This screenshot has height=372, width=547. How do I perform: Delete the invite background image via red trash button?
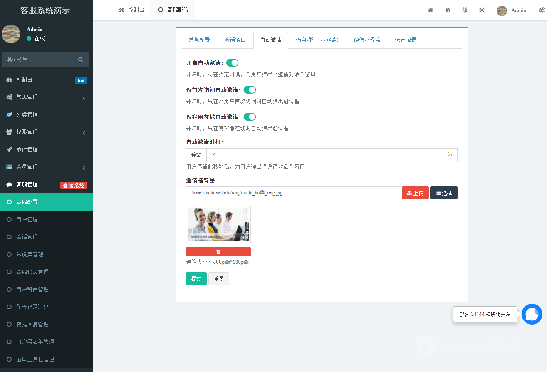pyautogui.click(x=218, y=251)
